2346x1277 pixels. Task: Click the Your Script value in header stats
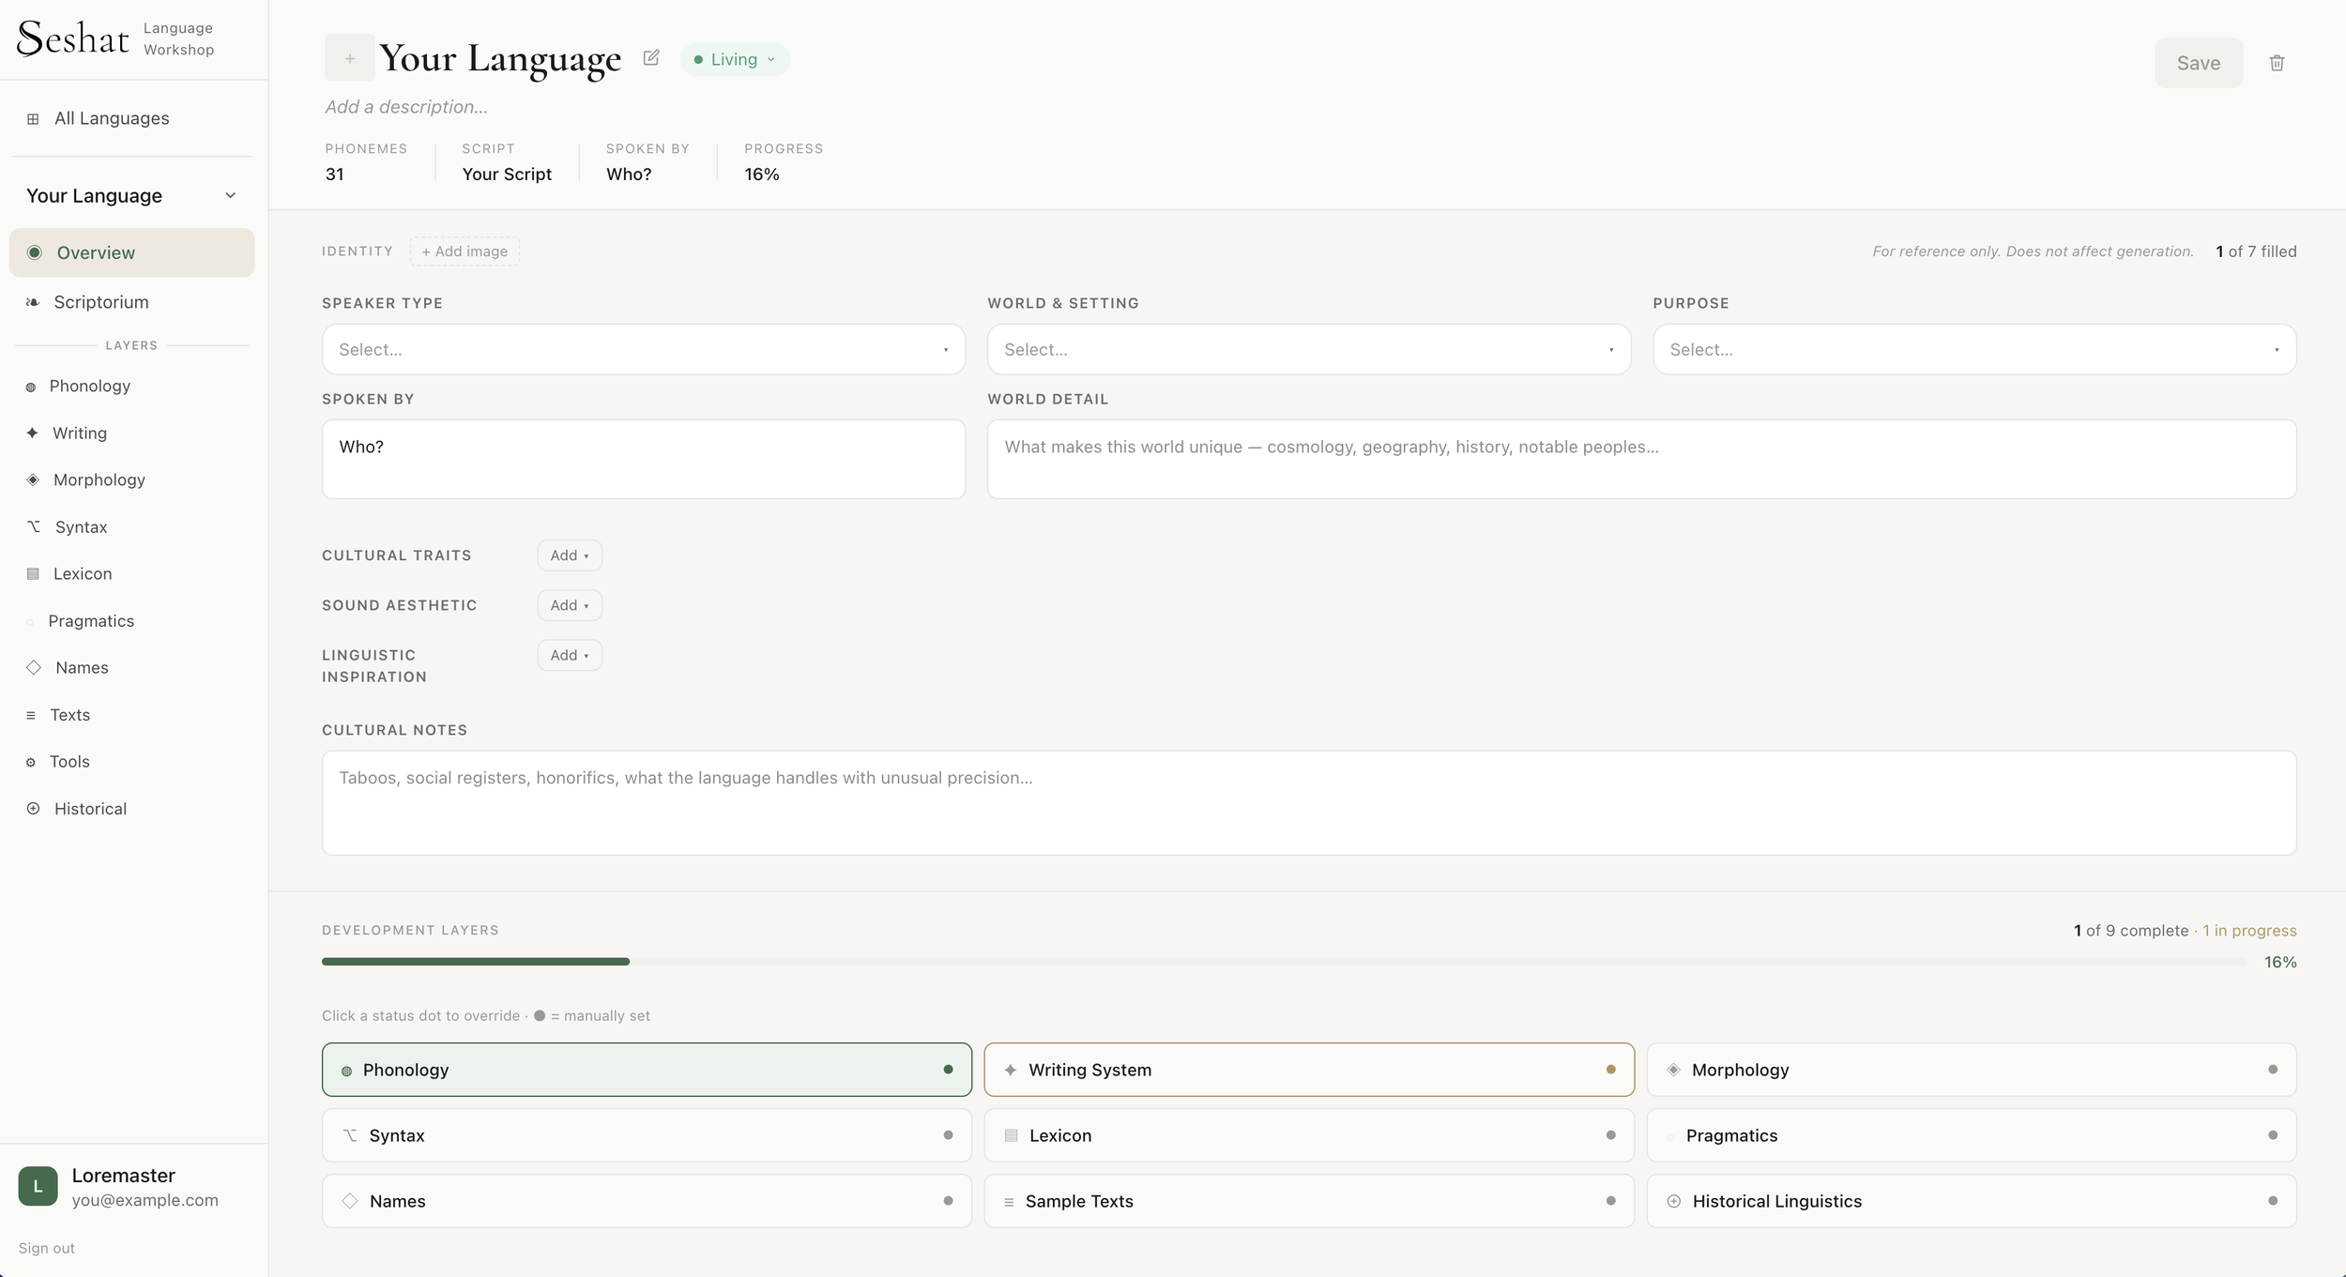coord(507,175)
